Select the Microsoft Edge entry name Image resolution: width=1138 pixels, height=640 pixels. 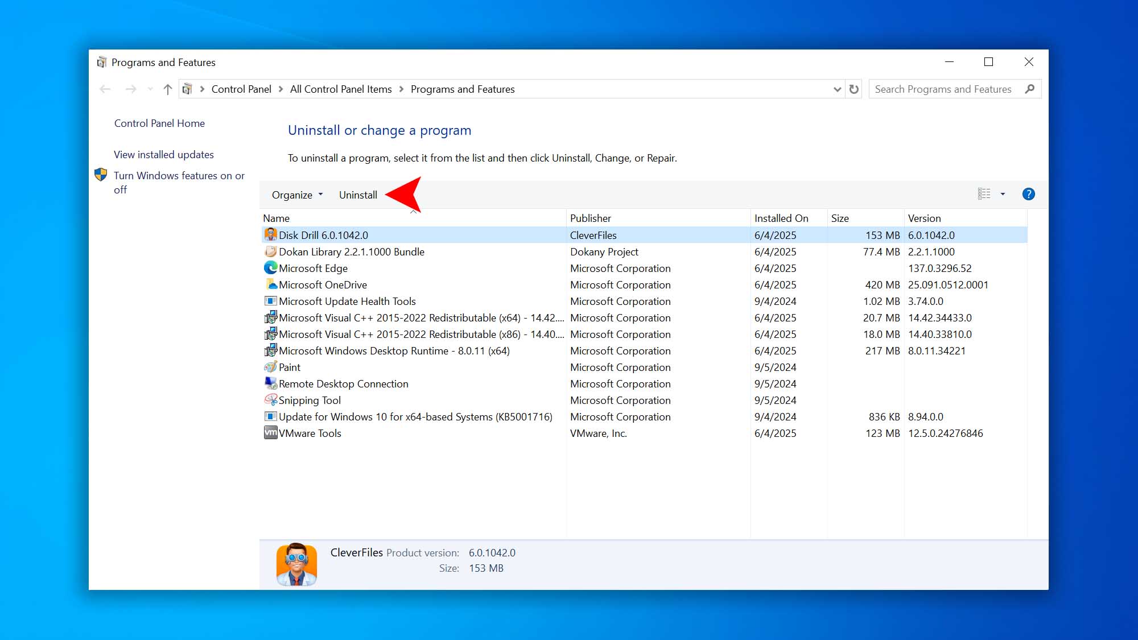click(313, 268)
